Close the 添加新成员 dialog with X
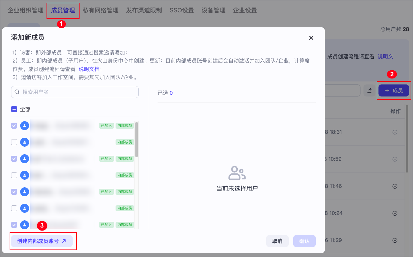This screenshot has height=257, width=413. [x=311, y=38]
